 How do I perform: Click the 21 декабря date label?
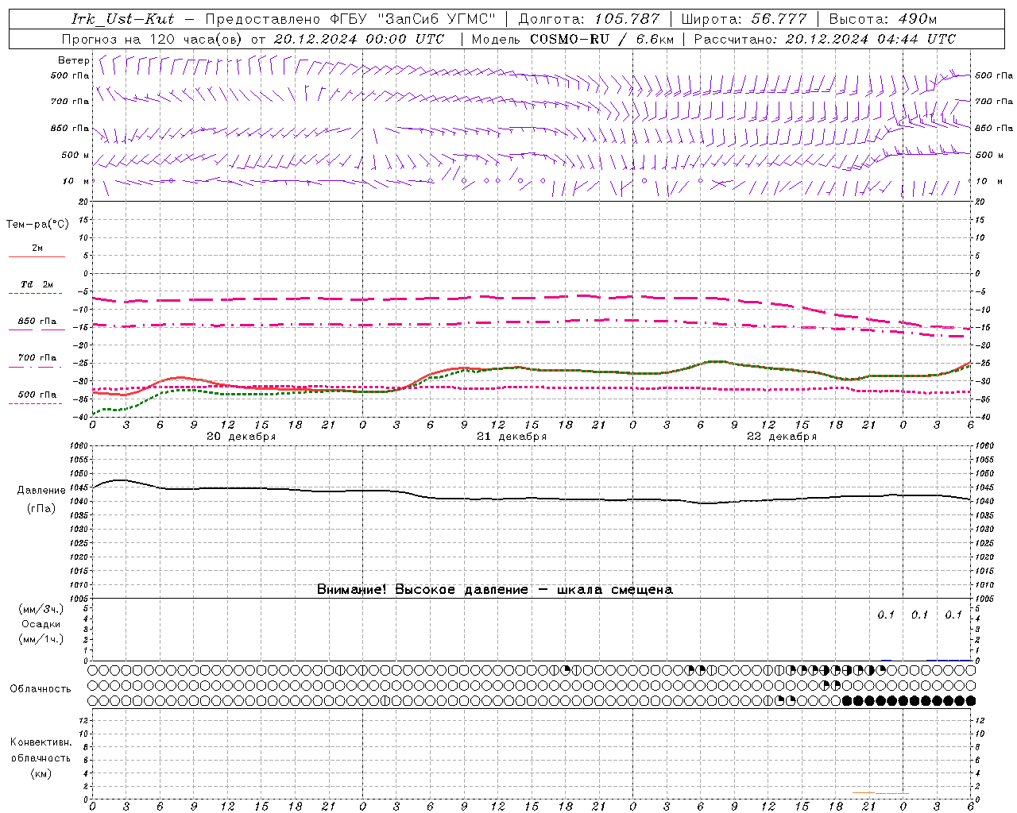coord(512,437)
